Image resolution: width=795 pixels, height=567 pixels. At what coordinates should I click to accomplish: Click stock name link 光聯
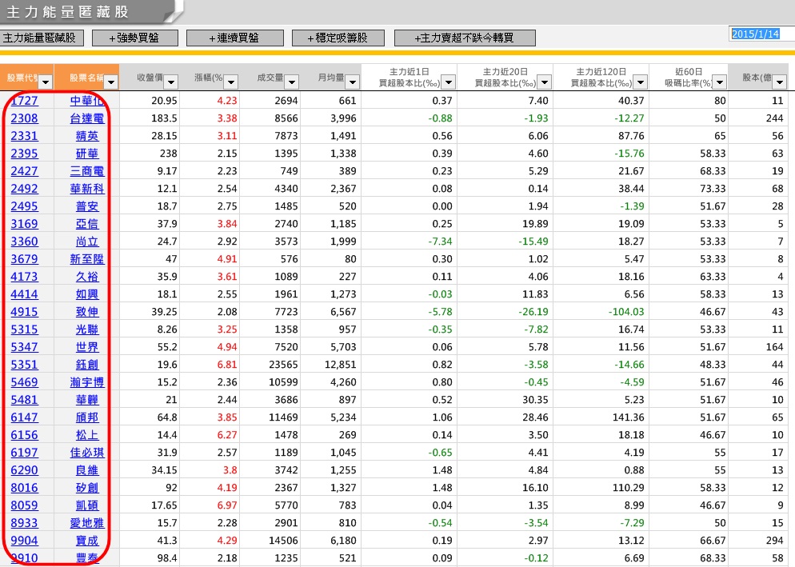coord(87,329)
